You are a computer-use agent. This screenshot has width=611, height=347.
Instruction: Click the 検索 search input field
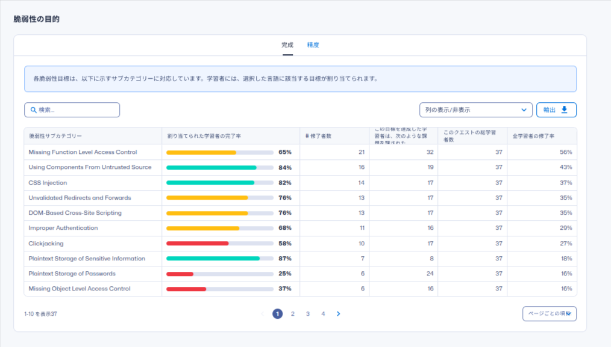[75, 110]
